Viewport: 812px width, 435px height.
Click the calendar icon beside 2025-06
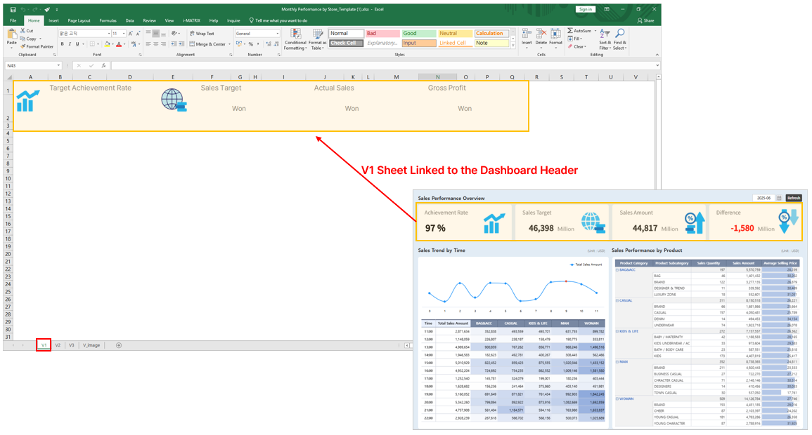pos(779,198)
